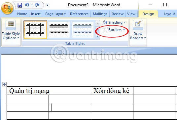Open the Shading dropdown arrow
Viewport: 177px width, 120px height.
(124, 22)
